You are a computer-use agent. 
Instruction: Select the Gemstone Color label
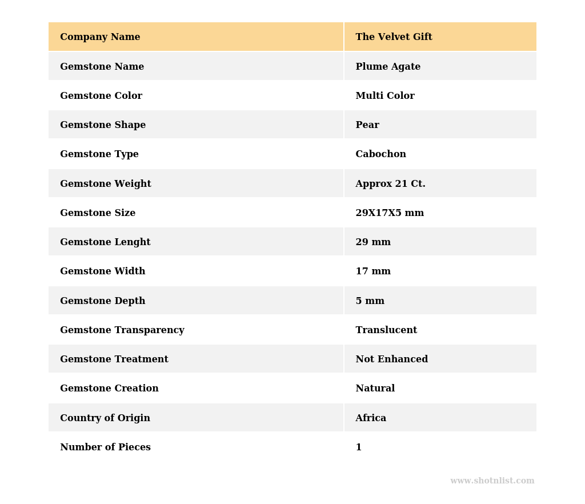101,96
